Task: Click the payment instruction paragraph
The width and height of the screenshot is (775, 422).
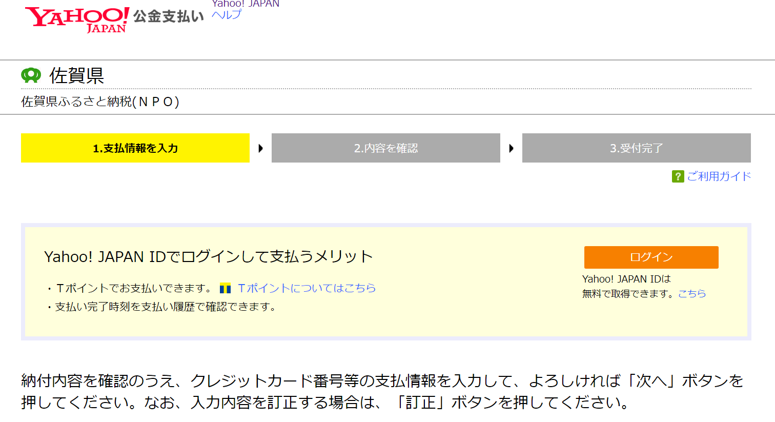Action: pos(382,391)
